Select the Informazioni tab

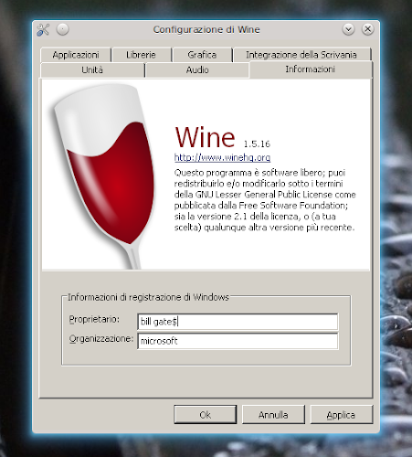point(311,69)
